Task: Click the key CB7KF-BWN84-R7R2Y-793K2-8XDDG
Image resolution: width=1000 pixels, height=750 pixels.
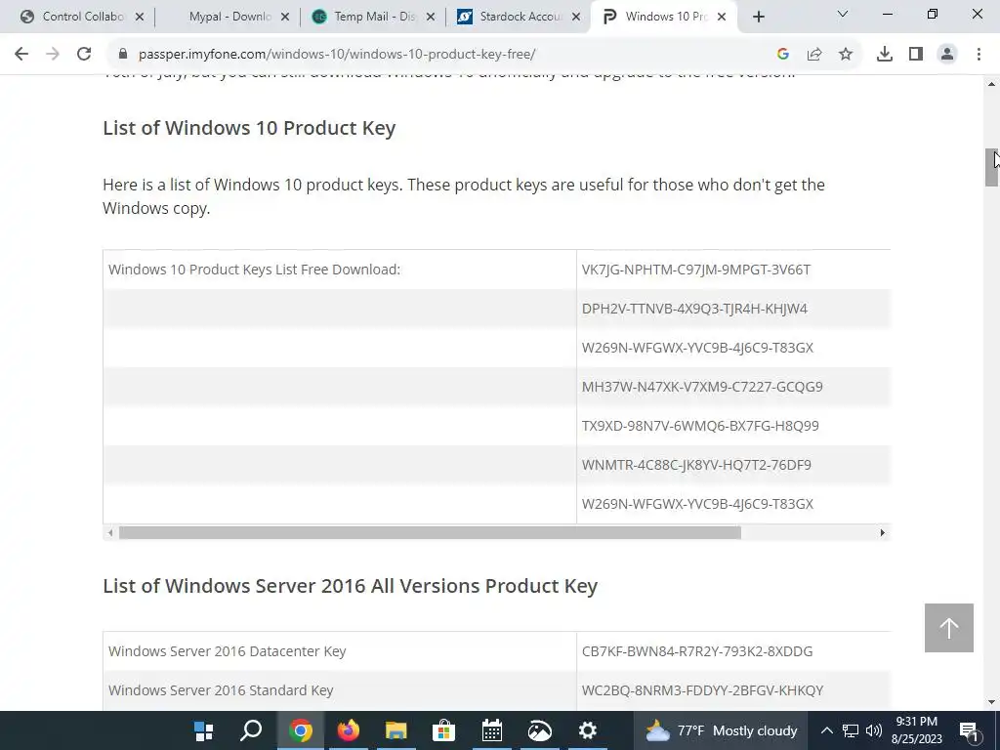Action: click(697, 651)
